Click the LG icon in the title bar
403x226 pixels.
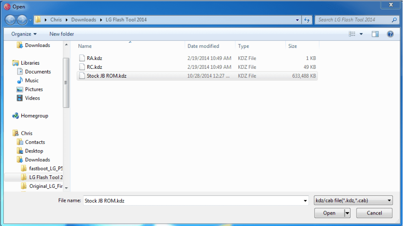point(7,7)
